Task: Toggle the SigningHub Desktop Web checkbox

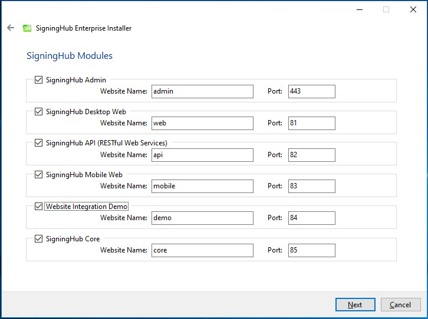Action: 38,111
